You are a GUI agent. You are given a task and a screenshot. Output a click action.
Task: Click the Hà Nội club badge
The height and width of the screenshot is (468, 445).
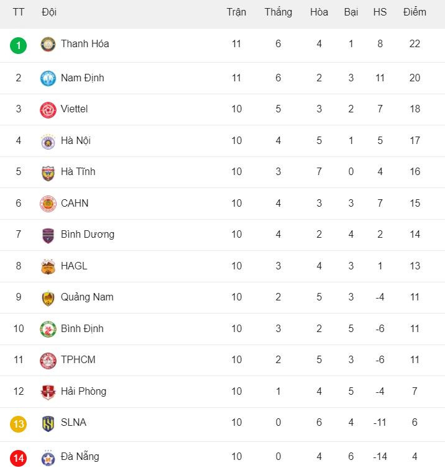48,141
